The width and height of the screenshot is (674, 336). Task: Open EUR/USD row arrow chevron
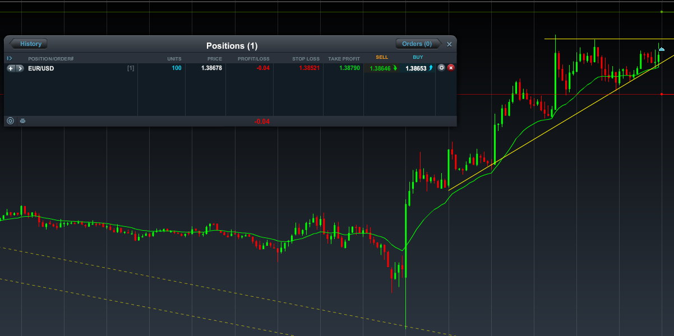pyautogui.click(x=20, y=68)
